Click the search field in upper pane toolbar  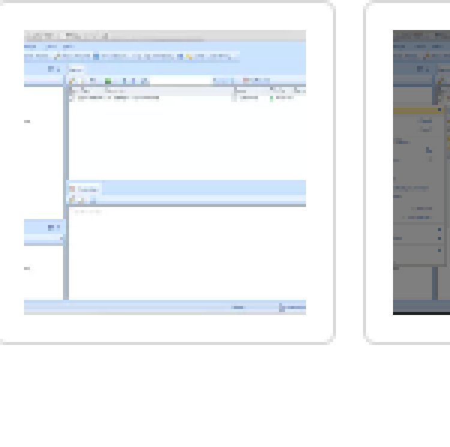click(180, 80)
